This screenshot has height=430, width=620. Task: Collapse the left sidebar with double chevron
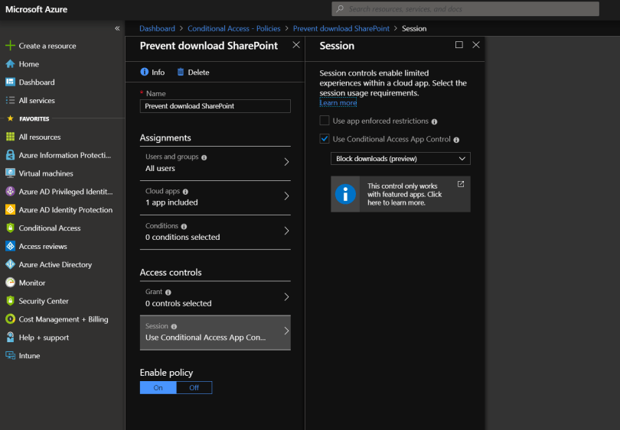pyautogui.click(x=117, y=28)
